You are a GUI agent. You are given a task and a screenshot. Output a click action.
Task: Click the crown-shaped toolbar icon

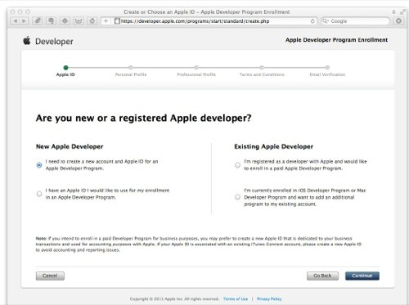click(79, 21)
